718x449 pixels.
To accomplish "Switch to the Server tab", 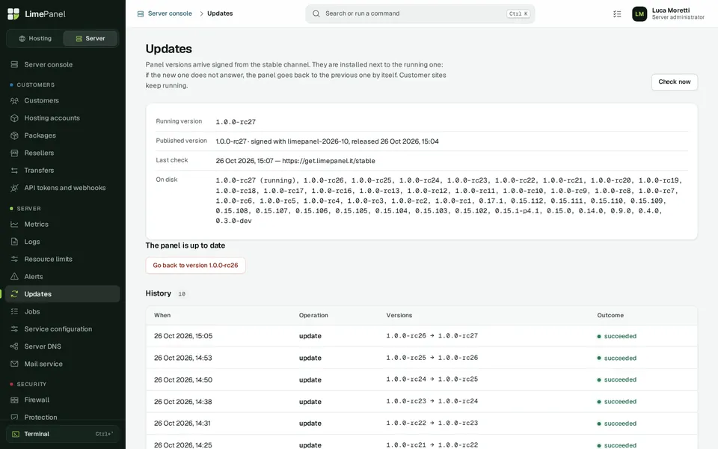I will (90, 38).
